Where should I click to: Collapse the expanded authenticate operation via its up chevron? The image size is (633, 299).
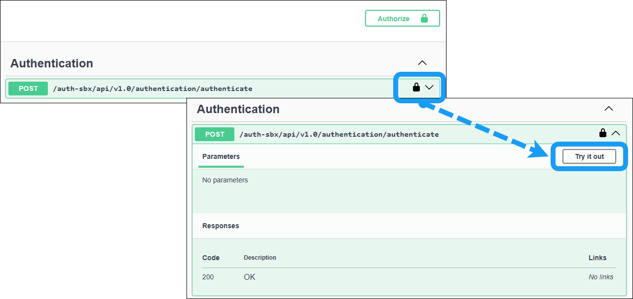click(615, 133)
